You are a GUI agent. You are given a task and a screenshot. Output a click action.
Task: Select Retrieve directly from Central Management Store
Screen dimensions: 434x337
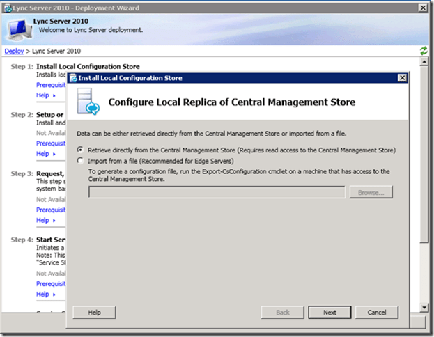pos(82,150)
